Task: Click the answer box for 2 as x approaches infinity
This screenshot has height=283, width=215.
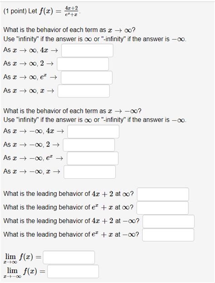Action: coord(83,64)
